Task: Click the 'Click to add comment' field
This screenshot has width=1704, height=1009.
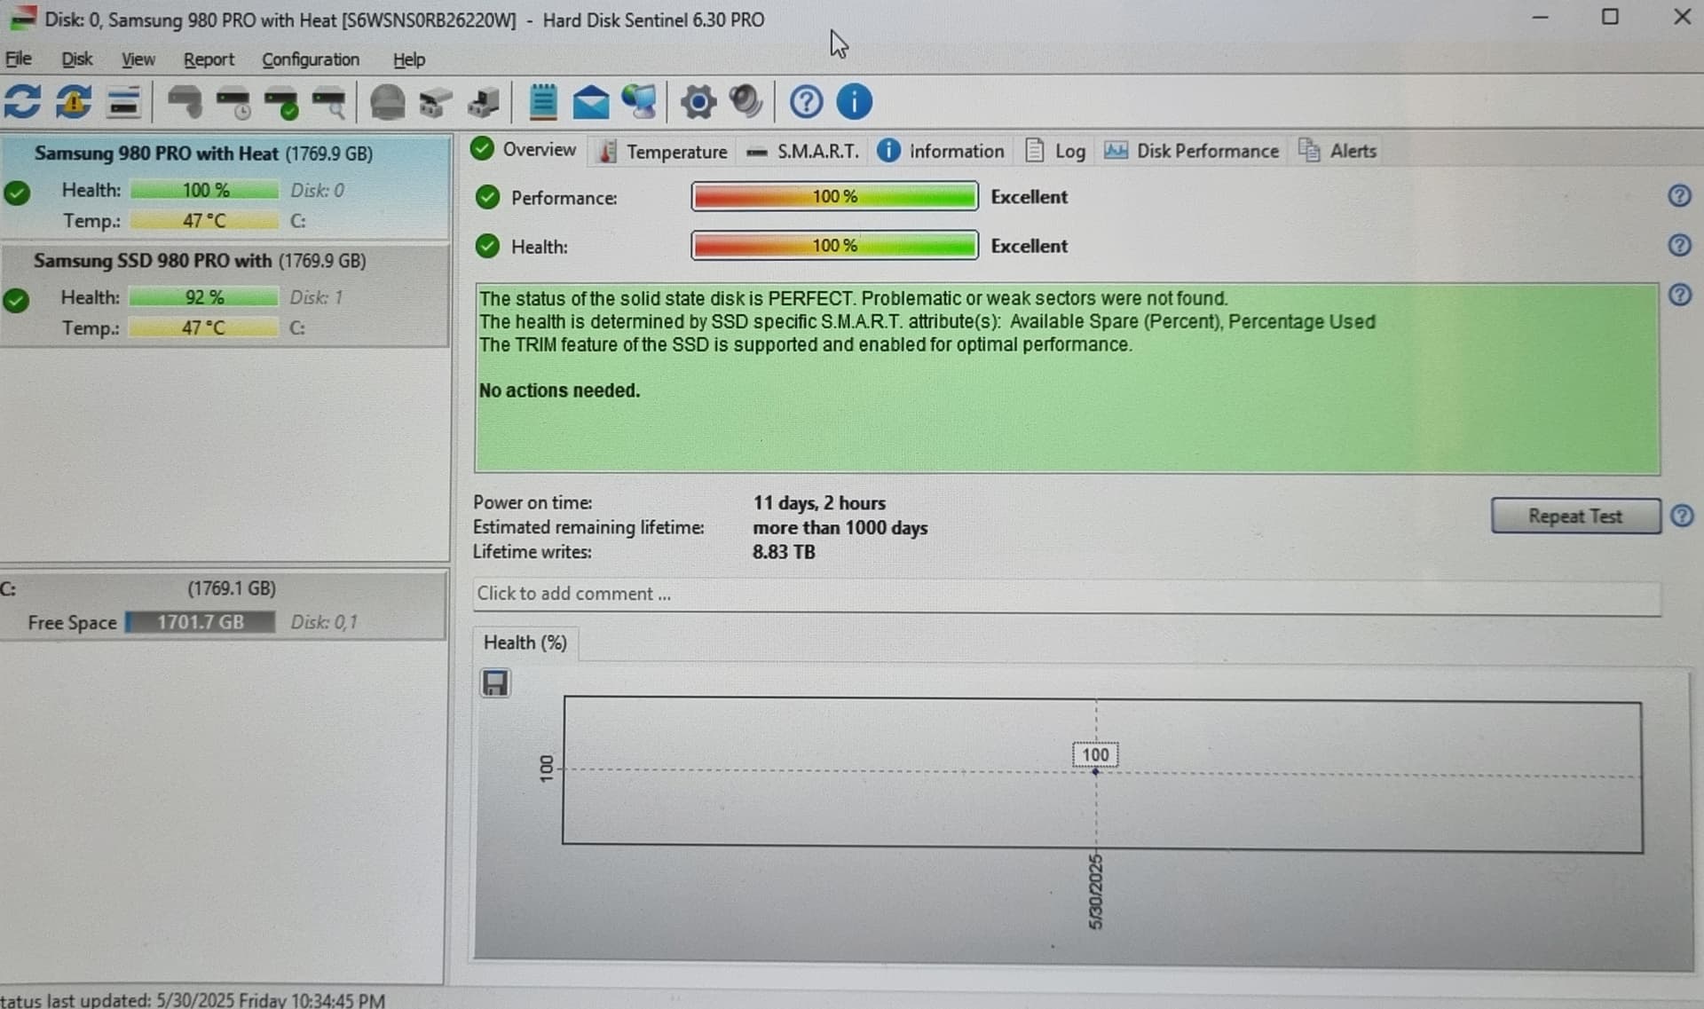Action: [1067, 594]
